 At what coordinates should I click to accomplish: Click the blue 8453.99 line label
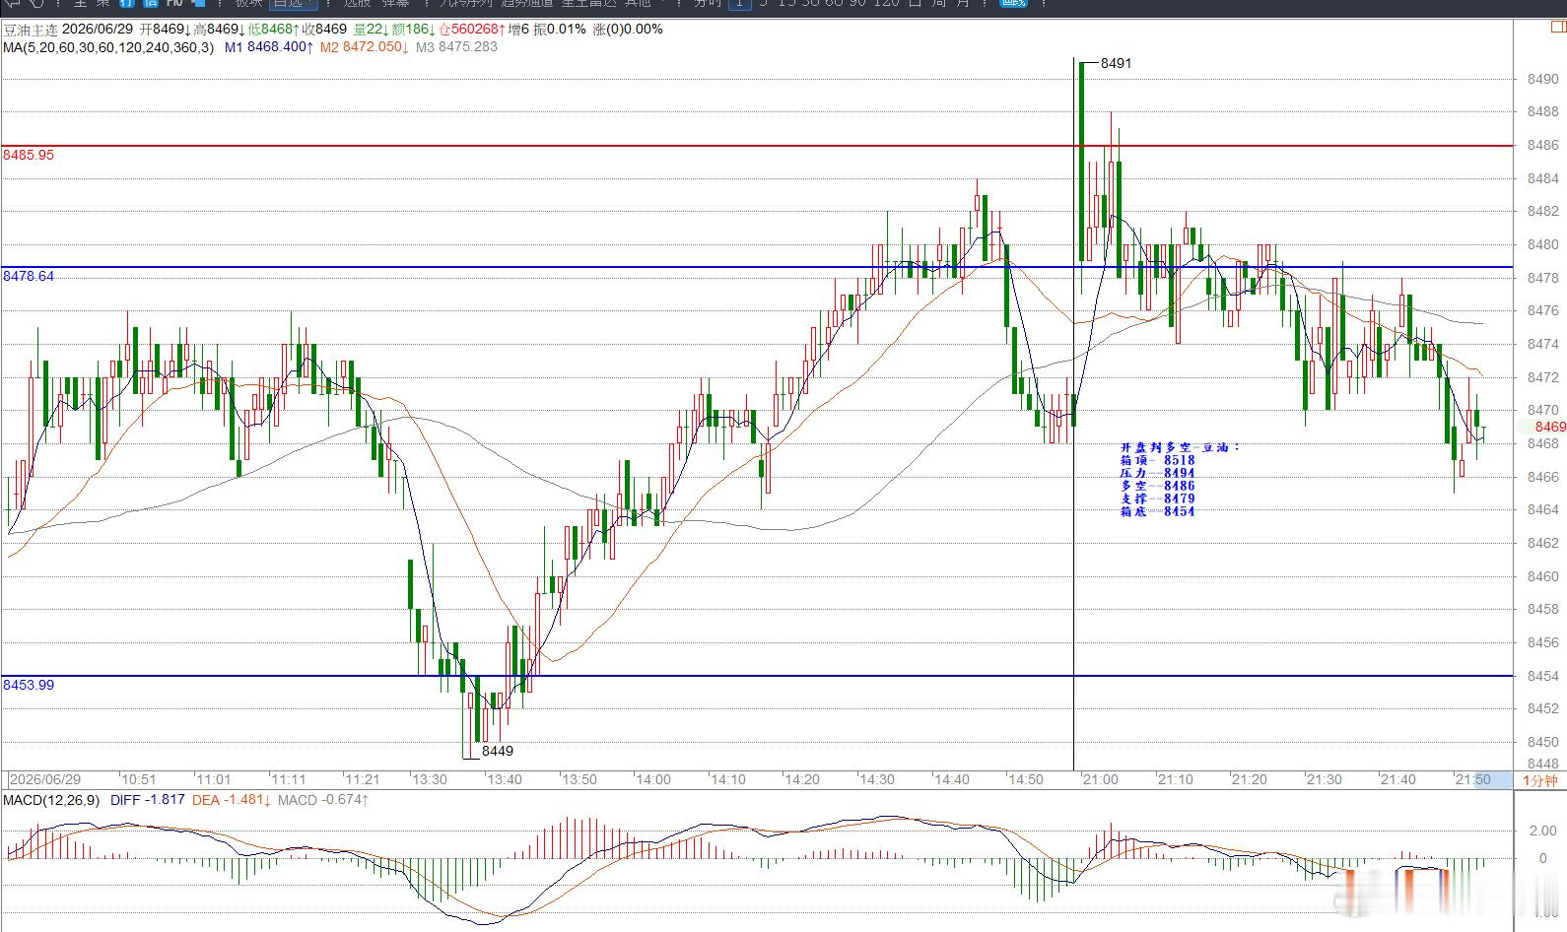click(29, 685)
